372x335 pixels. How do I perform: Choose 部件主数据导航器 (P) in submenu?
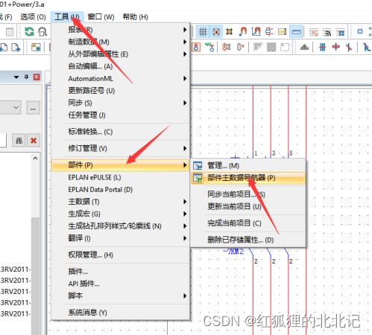click(248, 178)
